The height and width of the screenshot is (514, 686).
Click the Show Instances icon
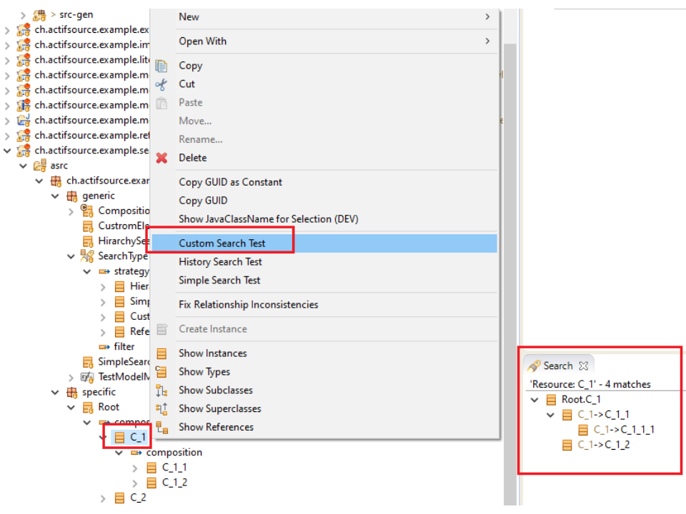click(x=161, y=353)
